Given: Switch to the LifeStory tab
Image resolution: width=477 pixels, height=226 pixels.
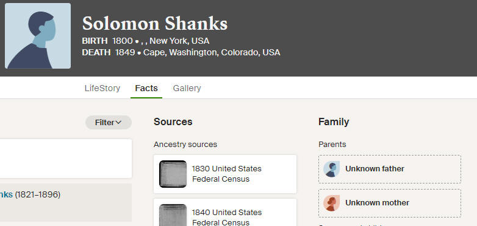Looking at the screenshot, I should pyautogui.click(x=102, y=88).
